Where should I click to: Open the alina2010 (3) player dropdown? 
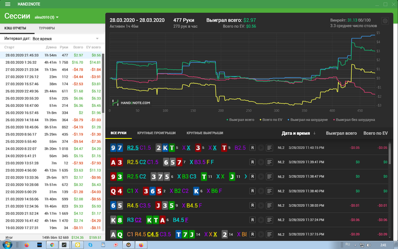tap(47, 17)
